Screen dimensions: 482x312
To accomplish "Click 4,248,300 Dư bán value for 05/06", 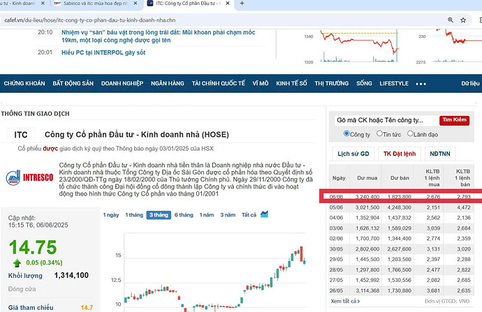I will pos(400,207).
